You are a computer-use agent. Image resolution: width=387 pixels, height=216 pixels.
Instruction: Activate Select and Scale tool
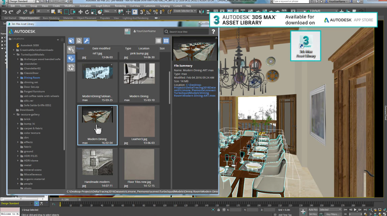(x=93, y=12)
